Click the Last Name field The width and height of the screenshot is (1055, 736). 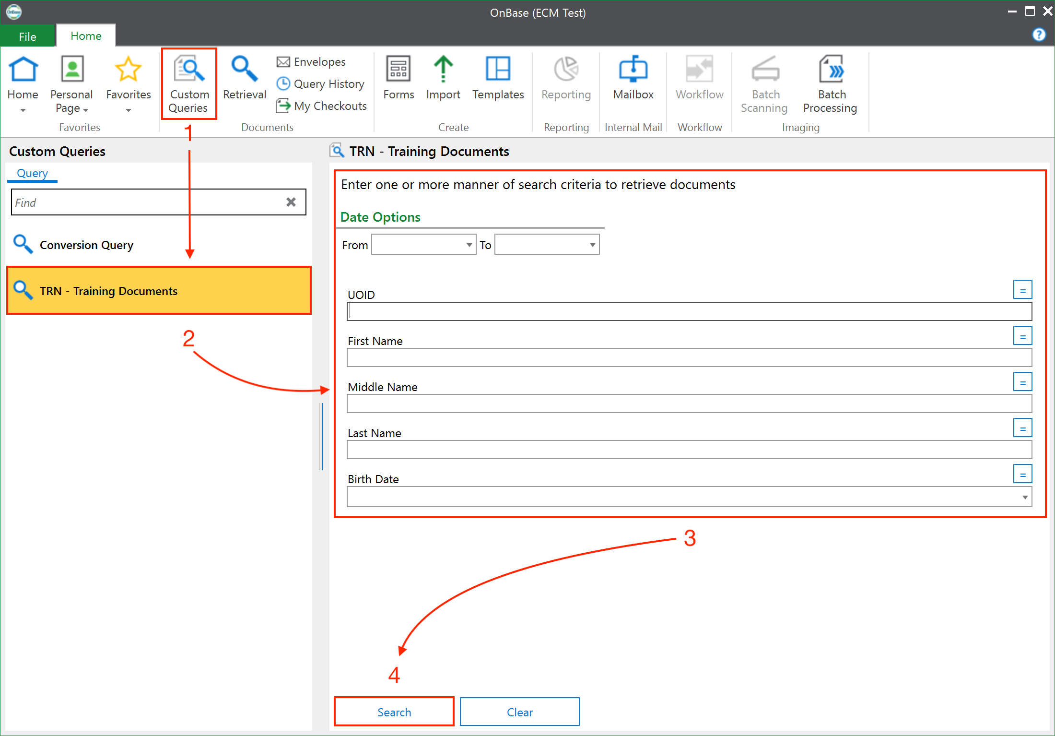point(690,450)
